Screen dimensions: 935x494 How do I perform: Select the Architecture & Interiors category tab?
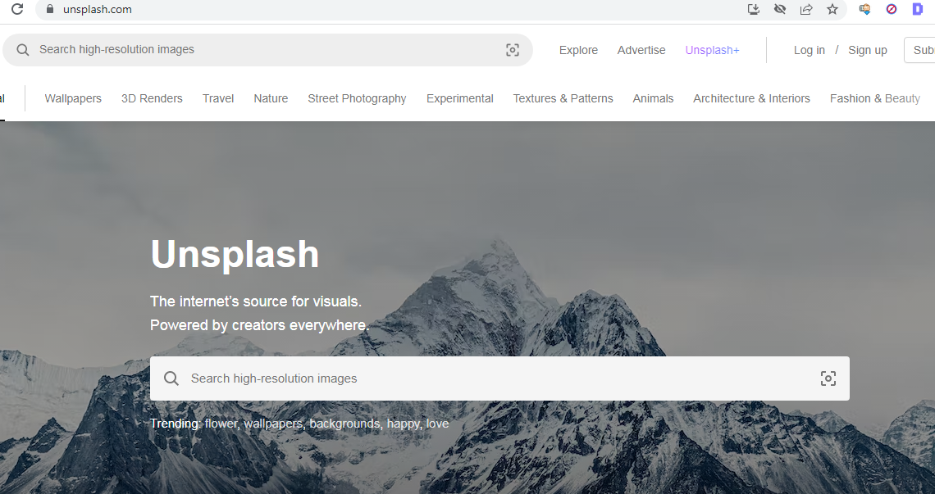pos(751,98)
